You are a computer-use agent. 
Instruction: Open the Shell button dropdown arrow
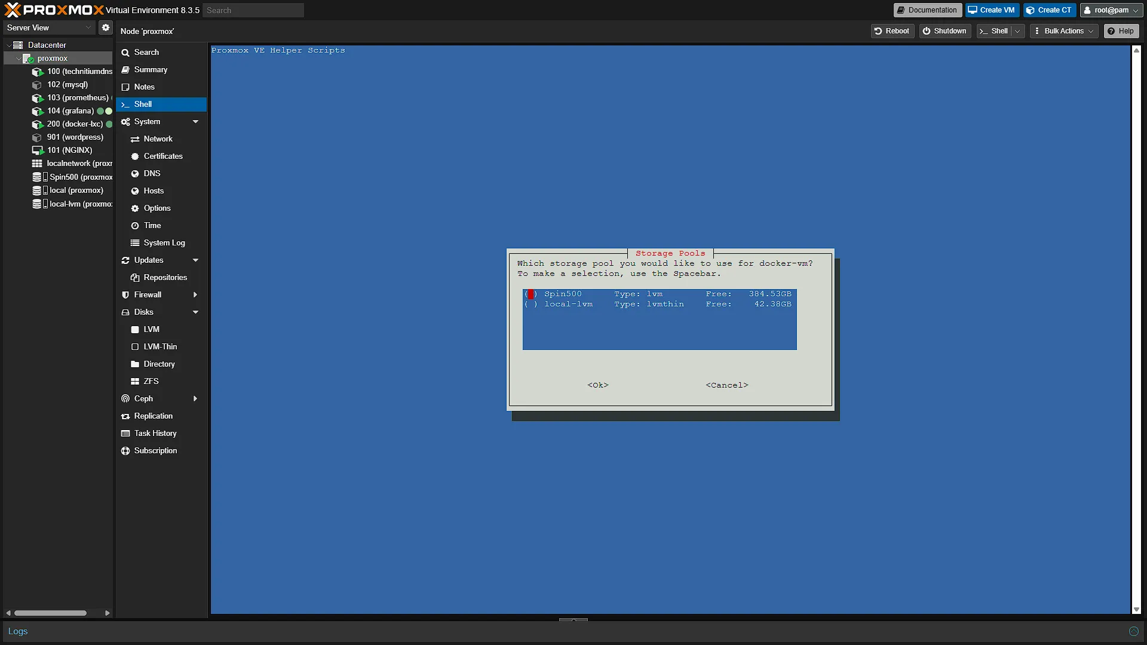click(1017, 31)
